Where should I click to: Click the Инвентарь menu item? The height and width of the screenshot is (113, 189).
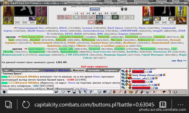[x=72, y=3]
